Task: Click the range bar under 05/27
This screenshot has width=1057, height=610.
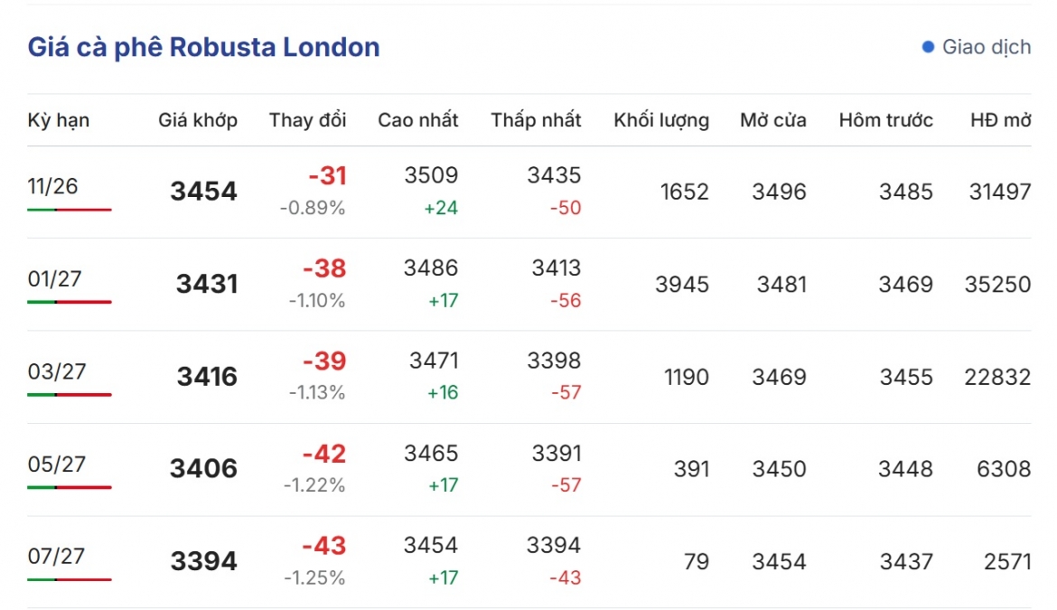Action: [x=70, y=487]
